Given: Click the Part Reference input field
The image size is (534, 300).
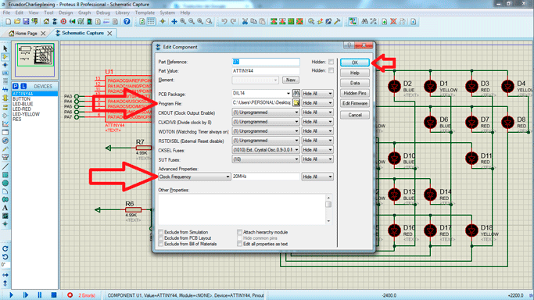Looking at the screenshot, I should (266, 62).
